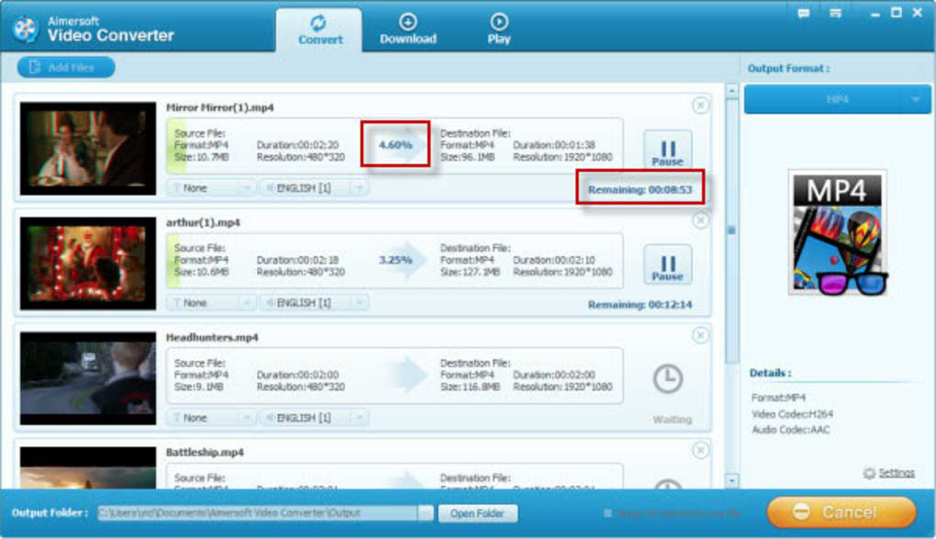
Task: Click the Add Files button
Action: [x=66, y=68]
